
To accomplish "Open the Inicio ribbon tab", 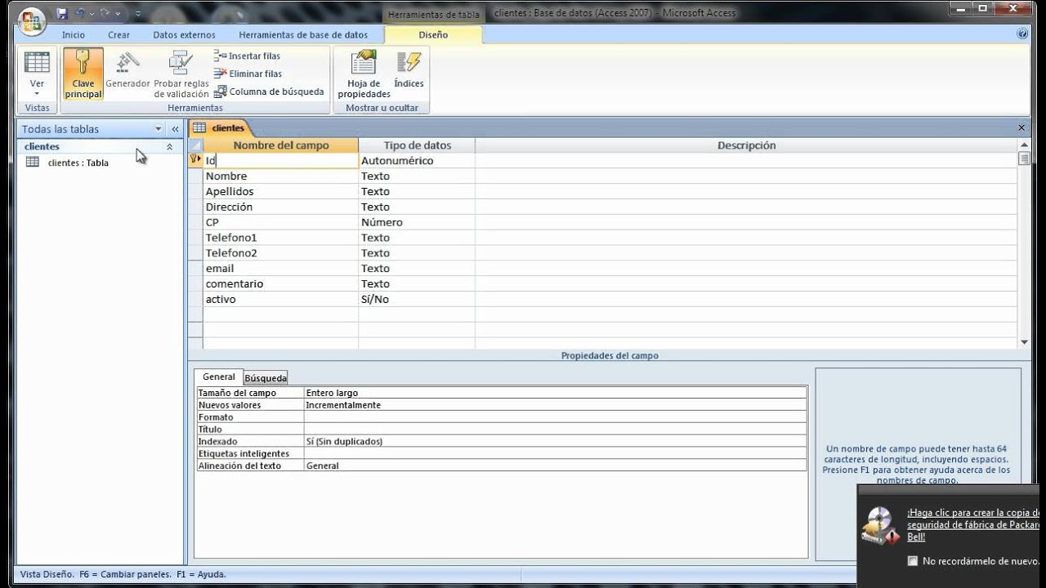I will [74, 35].
